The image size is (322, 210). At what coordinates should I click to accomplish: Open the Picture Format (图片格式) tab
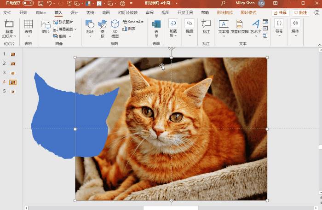(x=248, y=12)
